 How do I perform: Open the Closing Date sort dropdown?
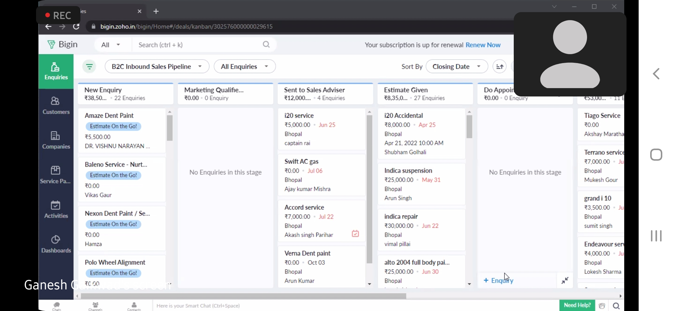pos(457,67)
